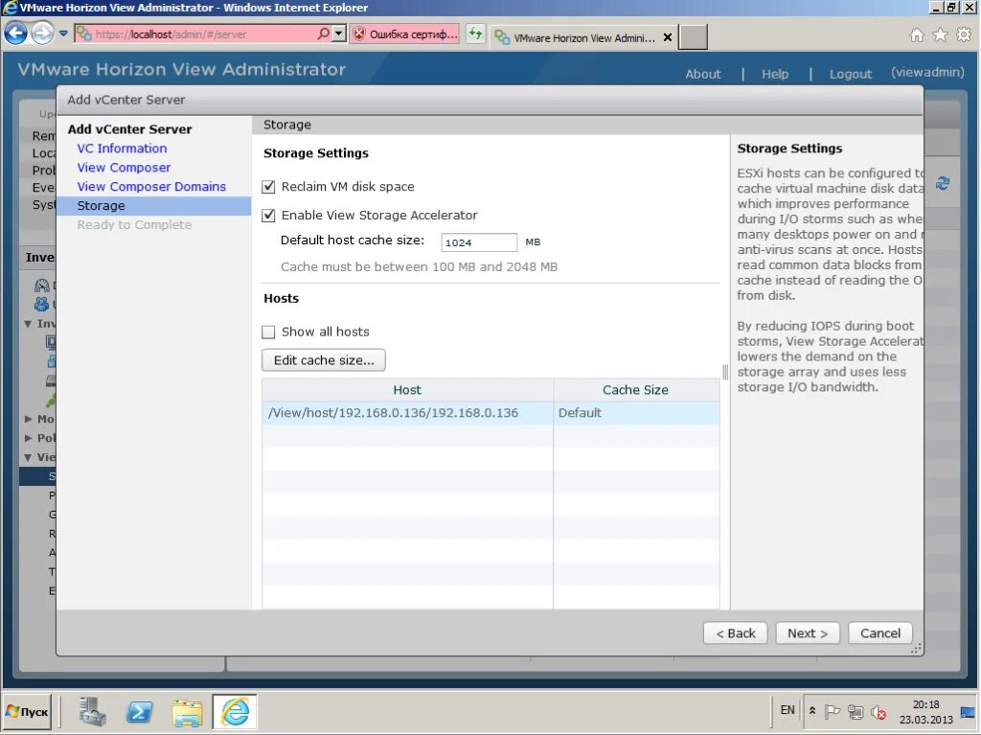Viewport: 981px width, 735px height.
Task: Uncheck Reclaim VM disk space
Action: 268,187
